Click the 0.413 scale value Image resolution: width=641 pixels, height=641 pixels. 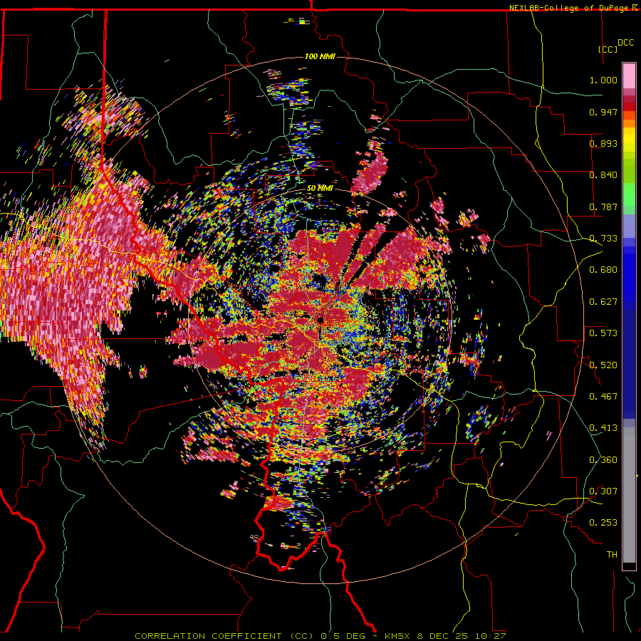point(603,428)
